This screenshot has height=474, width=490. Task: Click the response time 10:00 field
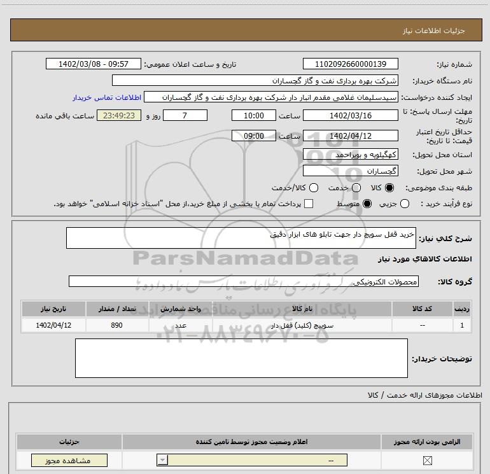[x=254, y=115]
